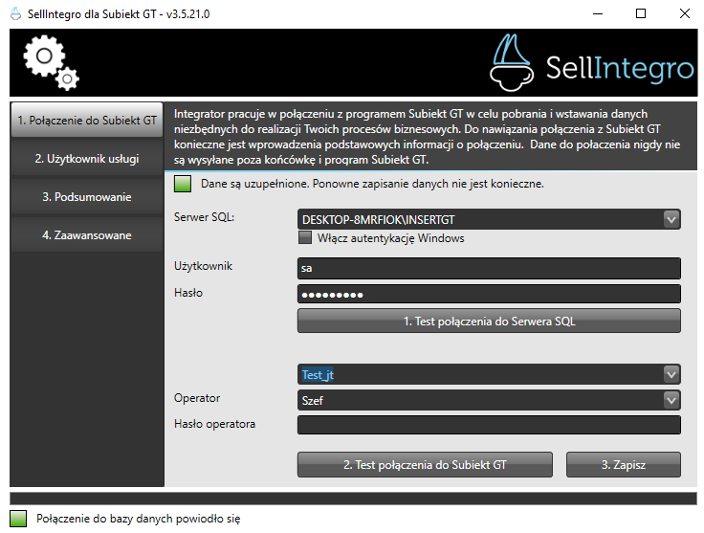Maximize the SellIntegro window
This screenshot has width=704, height=533.
point(641,14)
